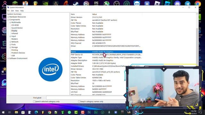Open the Help menu
The height and width of the screenshot is (115, 205).
(22, 11)
